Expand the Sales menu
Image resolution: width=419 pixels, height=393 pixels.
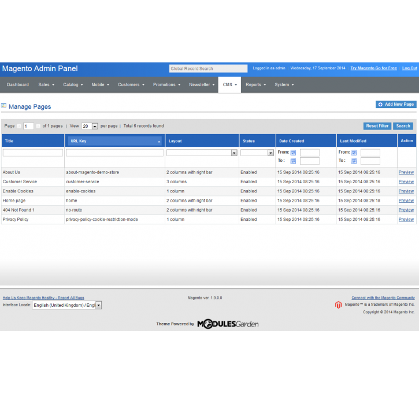click(46, 85)
